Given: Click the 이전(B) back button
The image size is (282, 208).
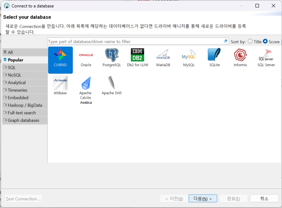Looking at the screenshot, I should pos(174,198).
